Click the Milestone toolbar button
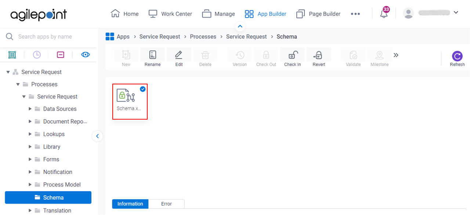470x215 pixels. click(x=379, y=58)
